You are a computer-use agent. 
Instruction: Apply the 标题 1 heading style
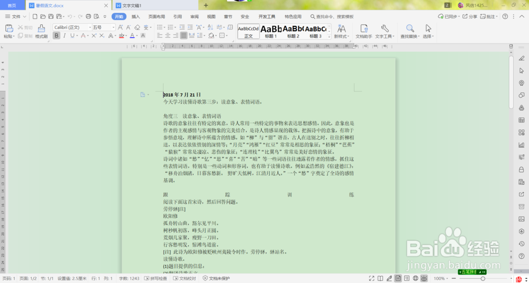tap(271, 31)
